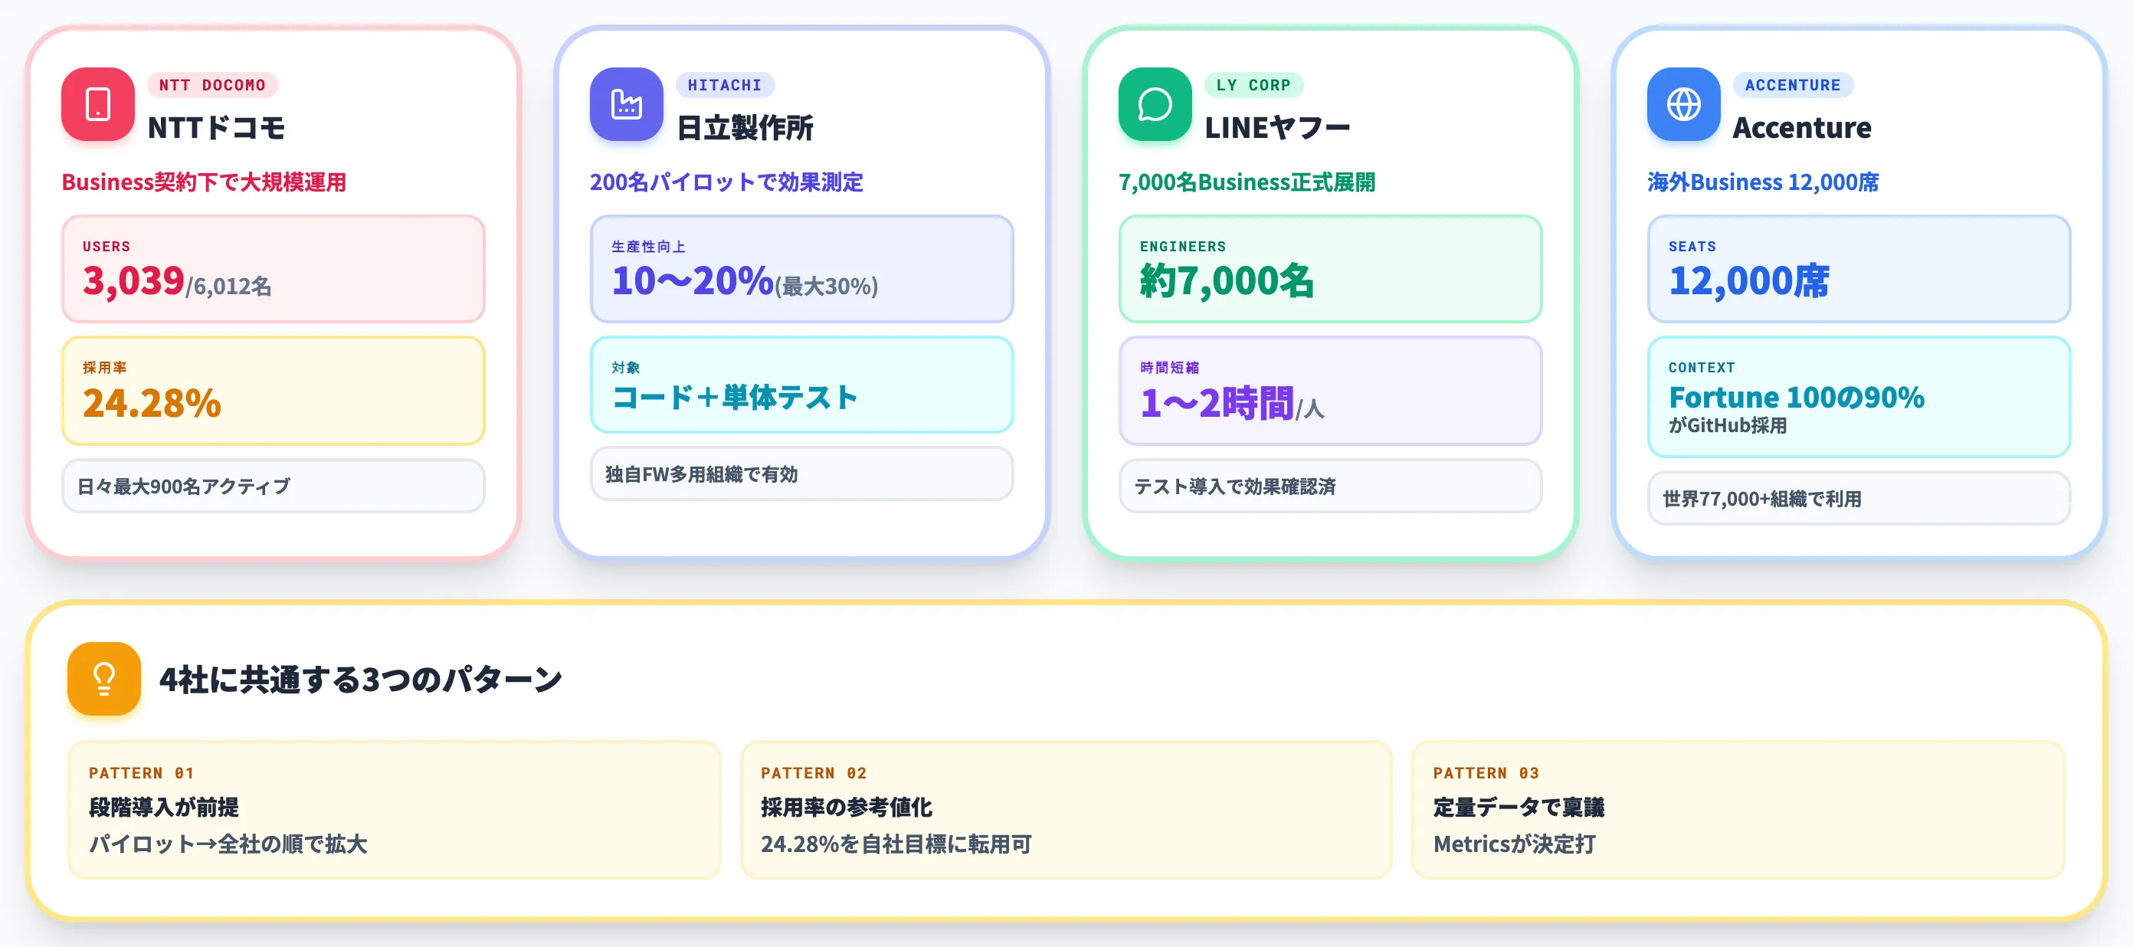Click 24.28%を自社目標に転用可 description
Image resolution: width=2133 pixels, height=947 pixels.
[x=896, y=844]
